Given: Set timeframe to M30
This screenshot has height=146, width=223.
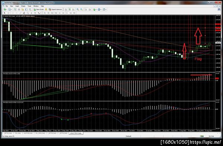Looking at the screenshot, I should [x=56, y=13].
